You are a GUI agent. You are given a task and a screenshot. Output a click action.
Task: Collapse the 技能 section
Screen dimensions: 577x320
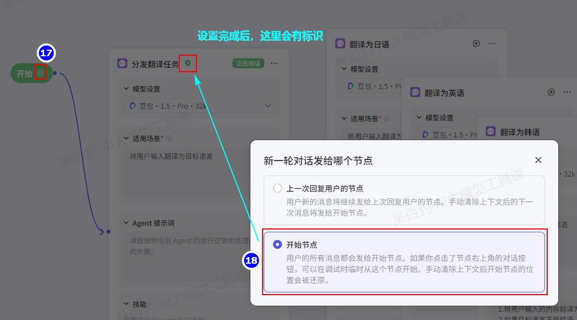[x=125, y=304]
